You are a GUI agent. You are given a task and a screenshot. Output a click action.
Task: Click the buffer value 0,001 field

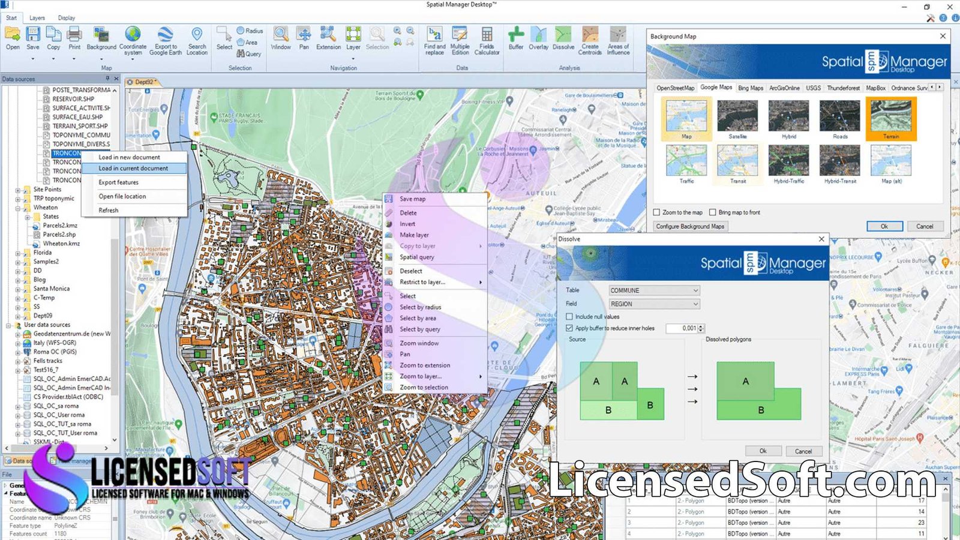pos(682,328)
